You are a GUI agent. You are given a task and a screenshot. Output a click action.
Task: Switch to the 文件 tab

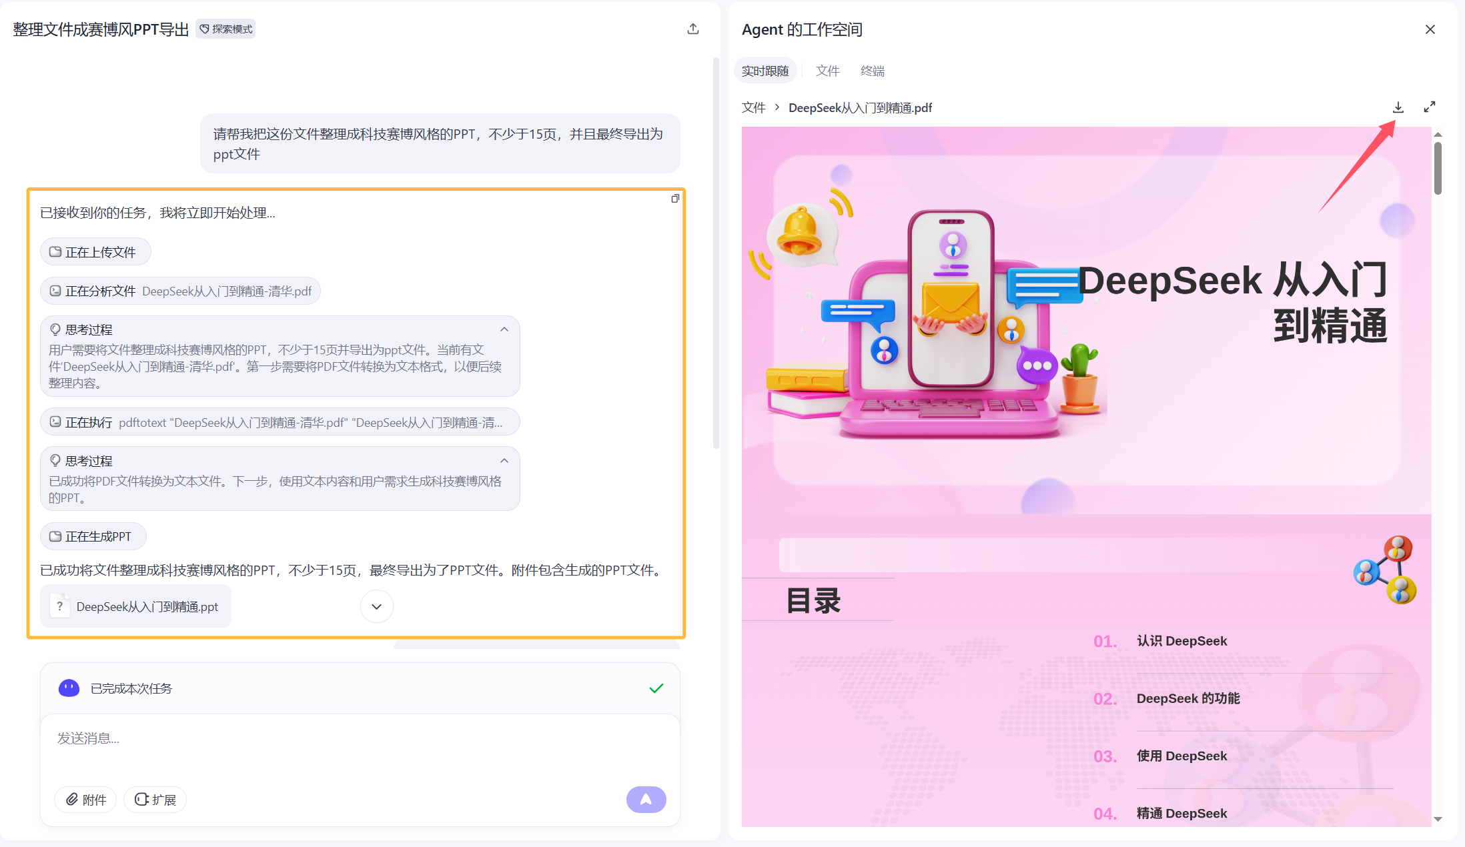pyautogui.click(x=827, y=71)
